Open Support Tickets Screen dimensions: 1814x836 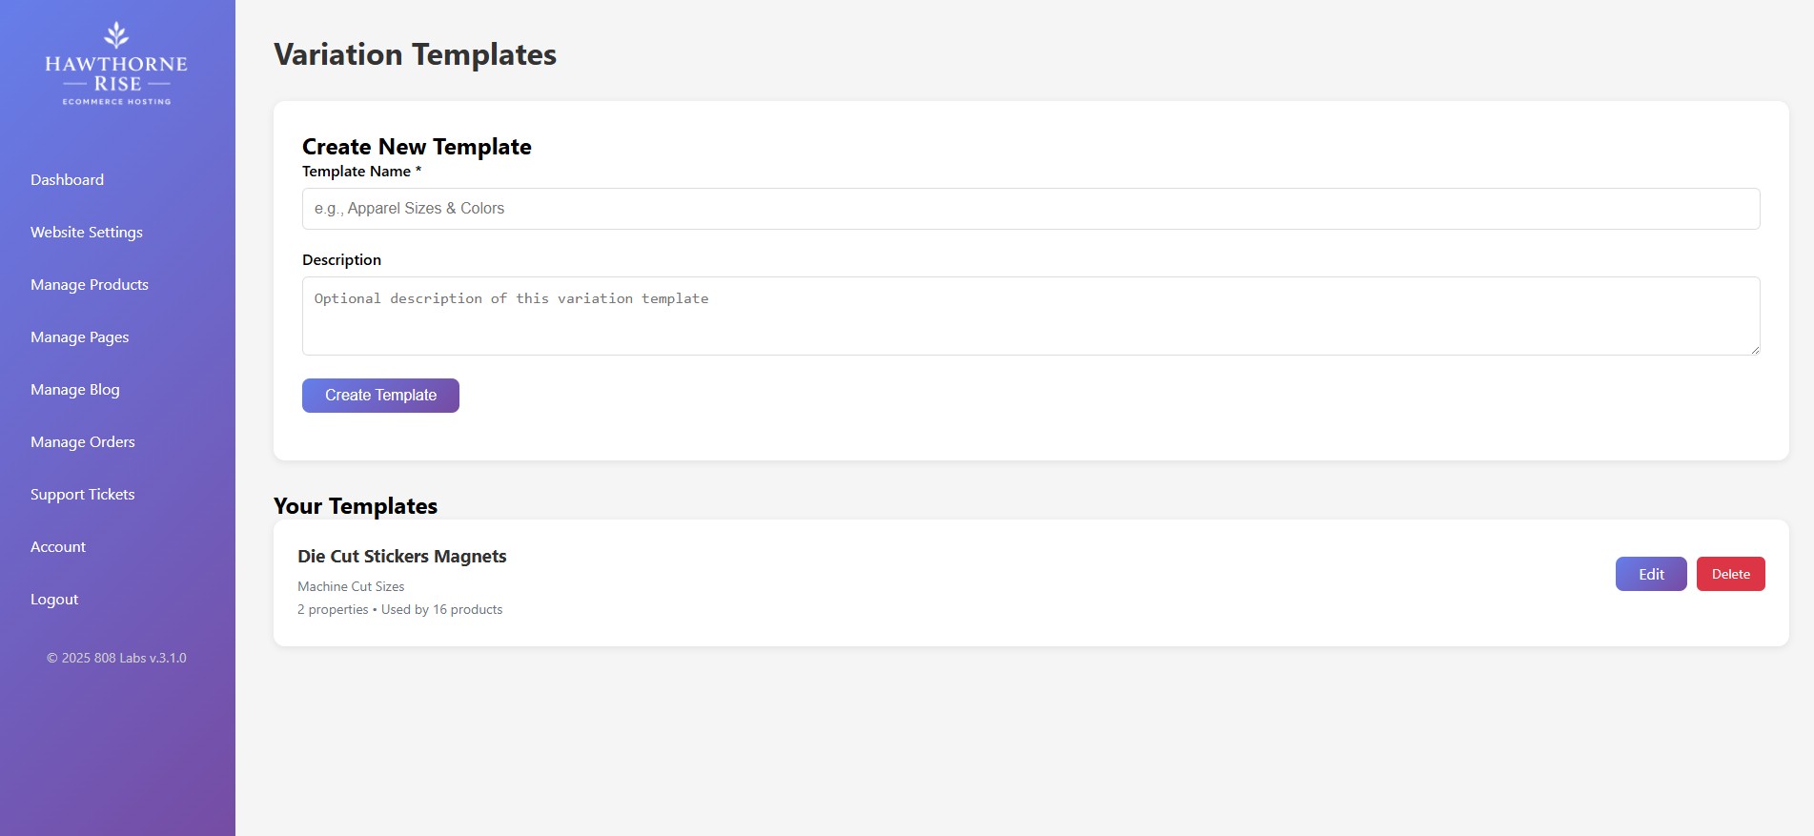coord(82,494)
